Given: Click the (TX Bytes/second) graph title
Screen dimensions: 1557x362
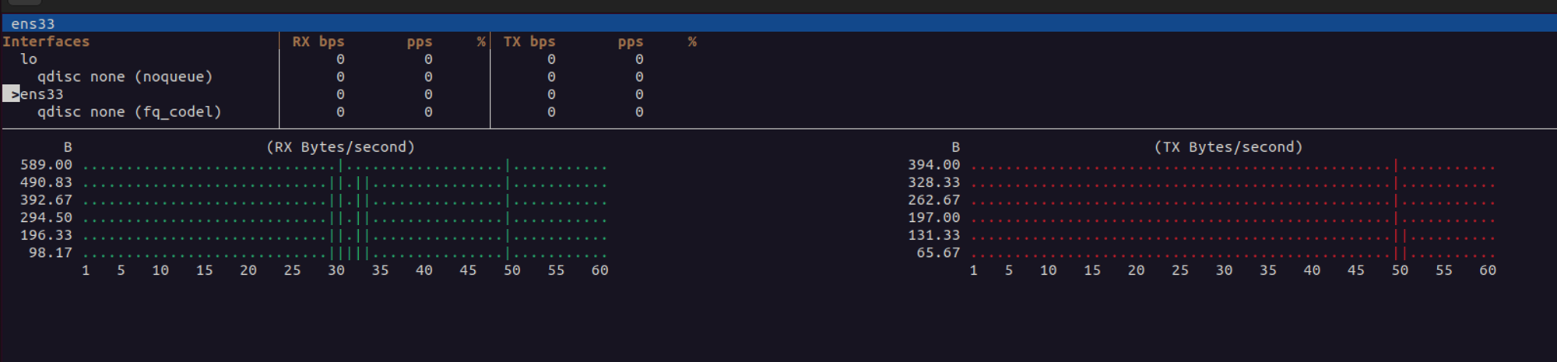Looking at the screenshot, I should (x=1228, y=146).
